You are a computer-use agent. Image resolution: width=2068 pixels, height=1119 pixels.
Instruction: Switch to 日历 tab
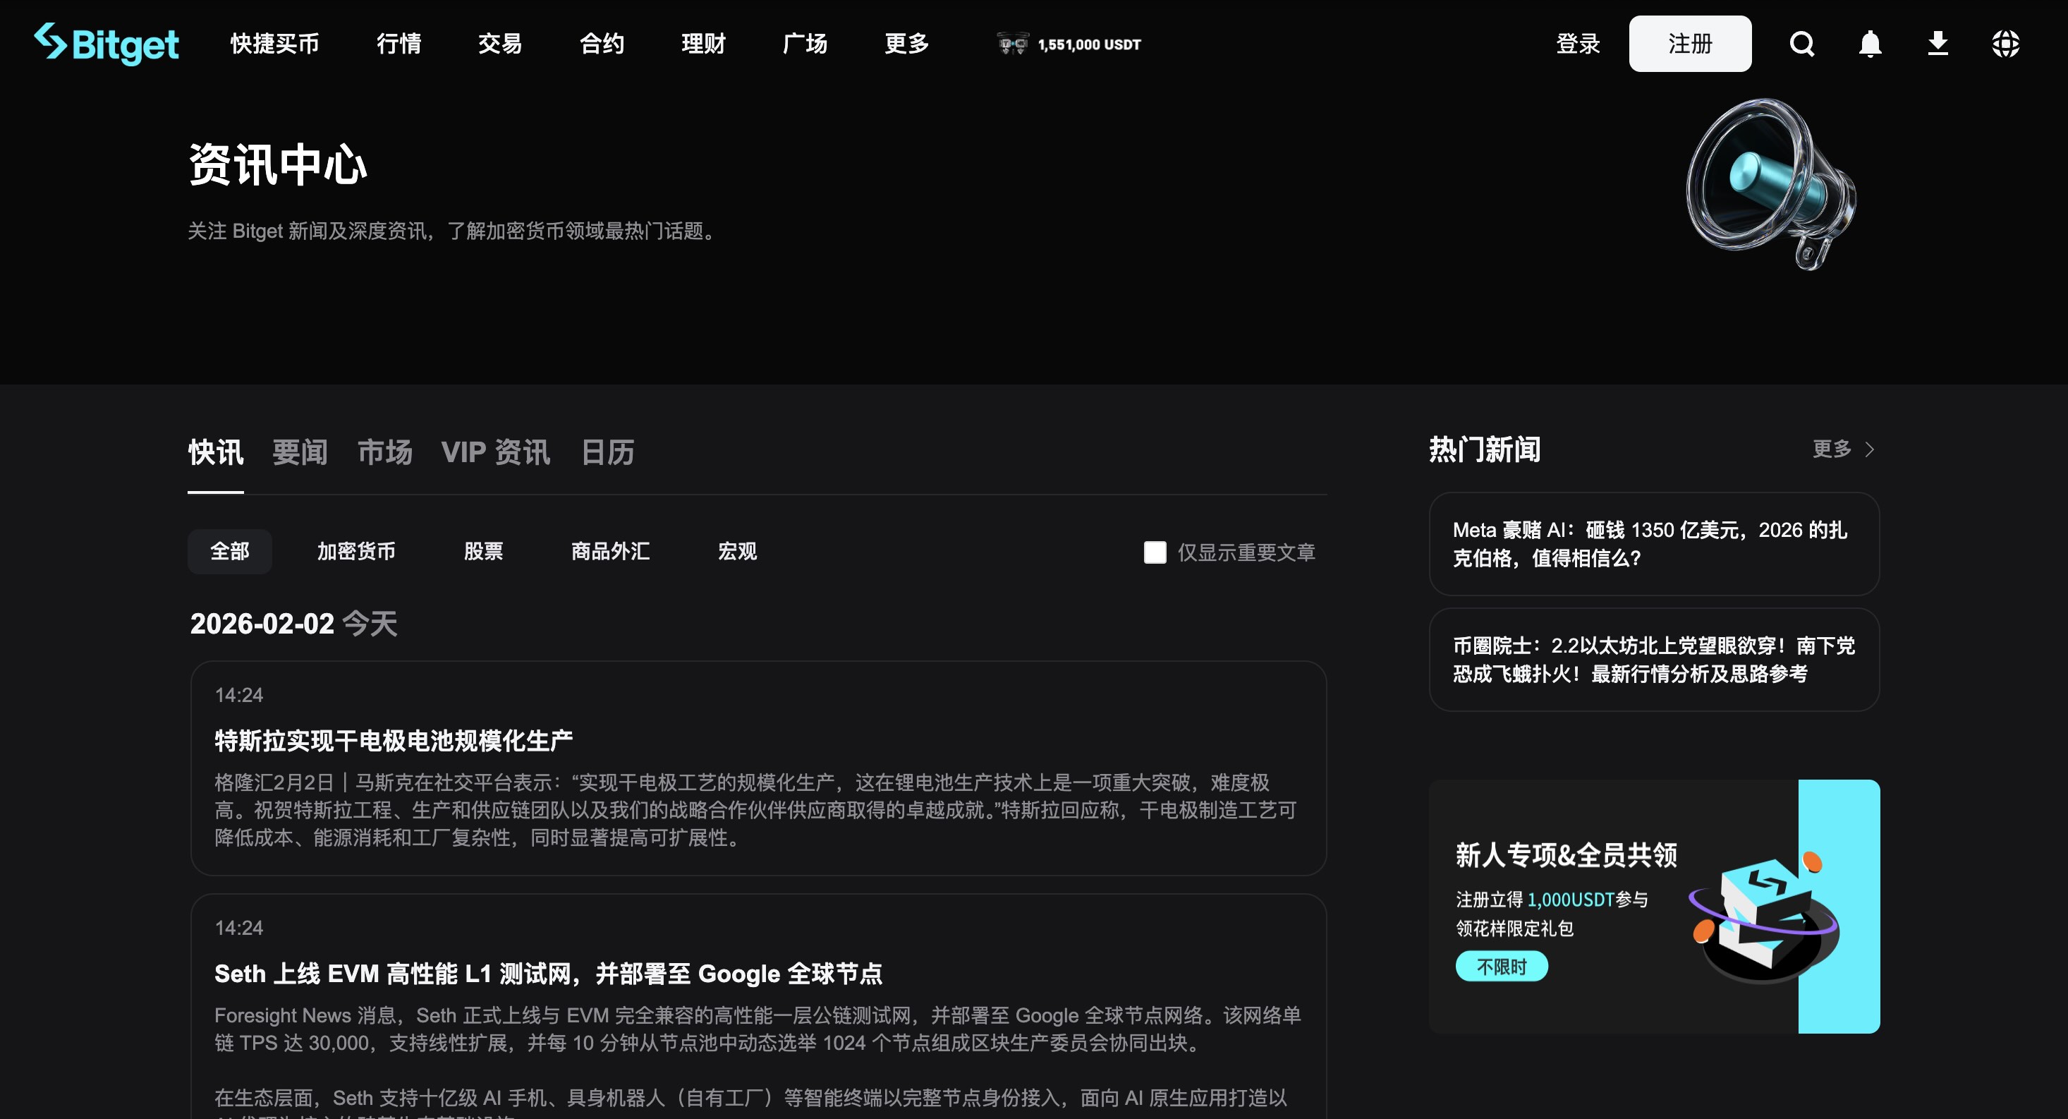[x=608, y=452]
